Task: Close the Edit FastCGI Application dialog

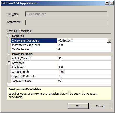Action: tap(112, 3)
